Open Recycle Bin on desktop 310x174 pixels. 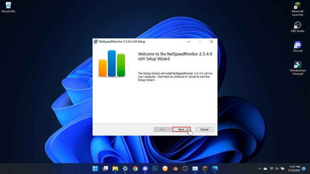(x=8, y=7)
